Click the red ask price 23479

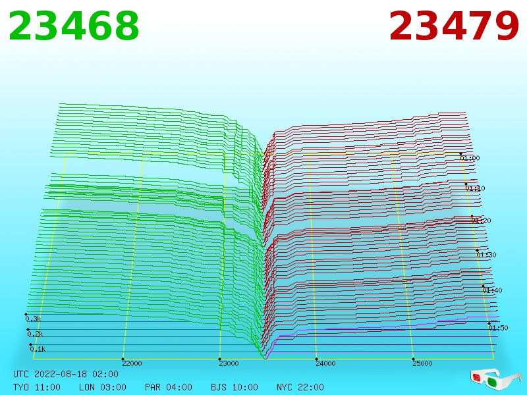(x=454, y=26)
